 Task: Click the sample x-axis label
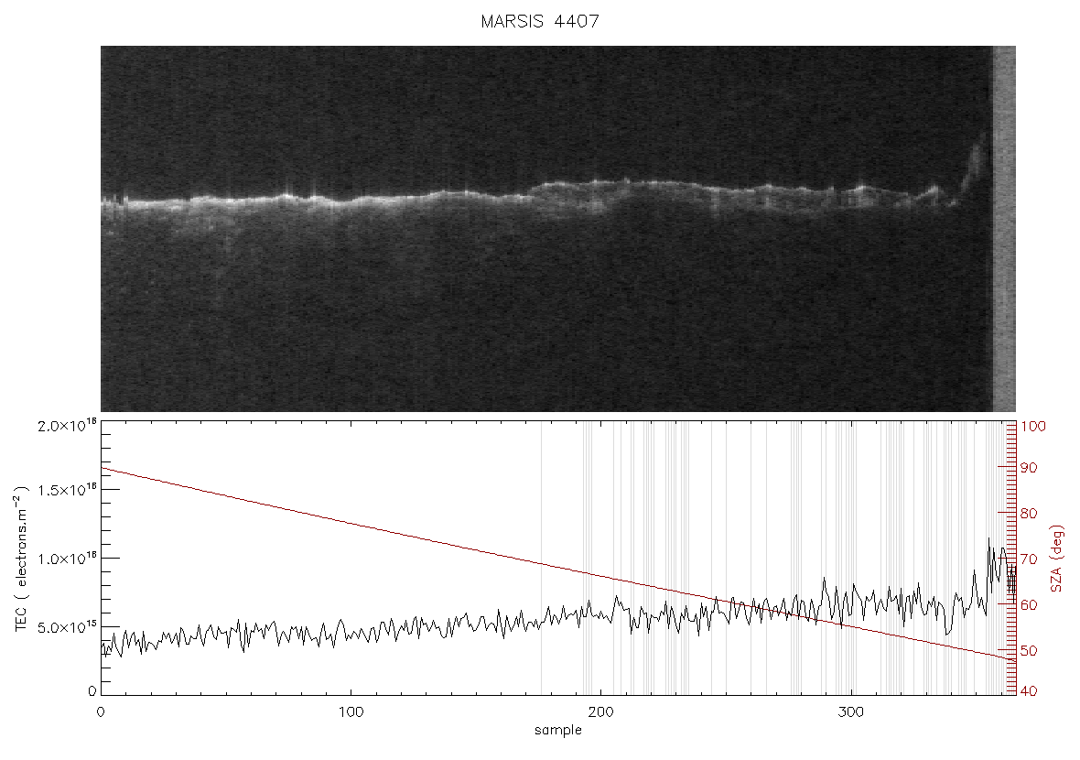(558, 731)
